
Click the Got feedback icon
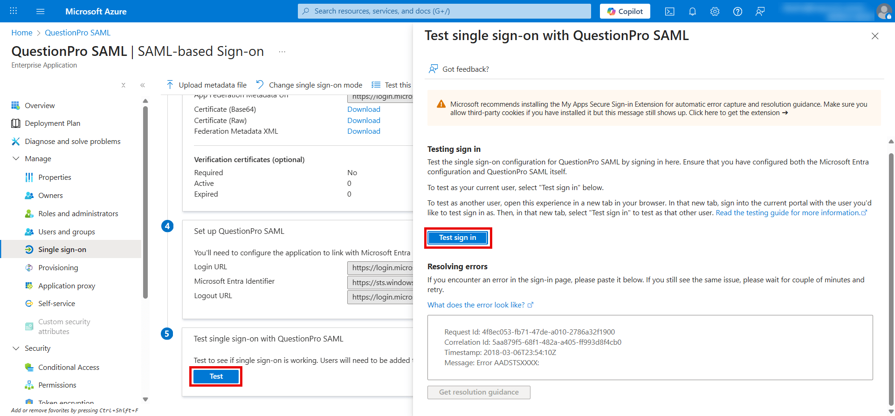coord(434,69)
